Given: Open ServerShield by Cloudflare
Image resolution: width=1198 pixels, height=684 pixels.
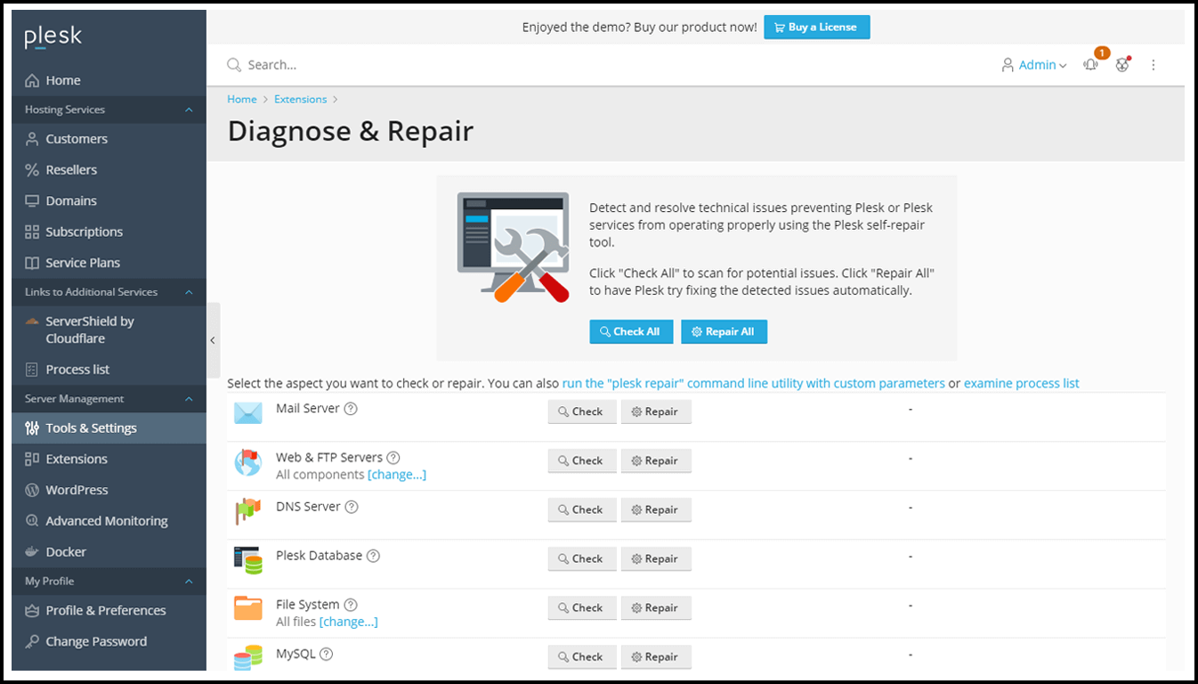Looking at the screenshot, I should (109, 330).
